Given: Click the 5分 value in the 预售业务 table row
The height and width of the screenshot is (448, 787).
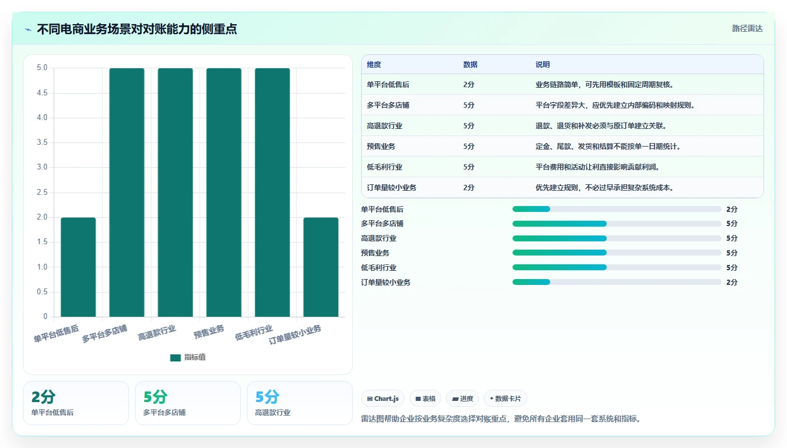Looking at the screenshot, I should pyautogui.click(x=469, y=147).
